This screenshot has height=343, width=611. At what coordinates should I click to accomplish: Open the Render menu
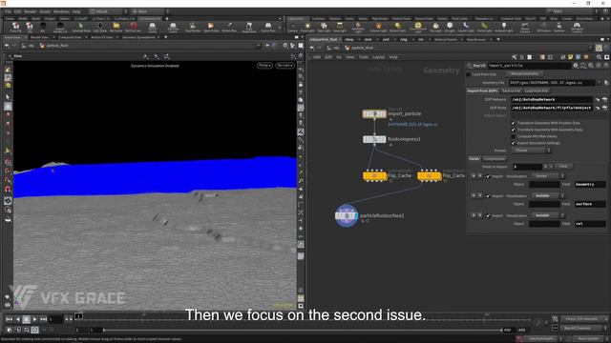pyautogui.click(x=31, y=11)
